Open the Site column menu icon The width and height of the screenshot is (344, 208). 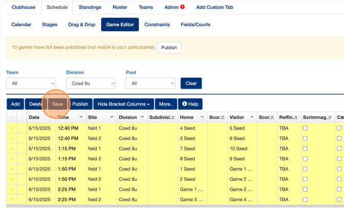111,117
